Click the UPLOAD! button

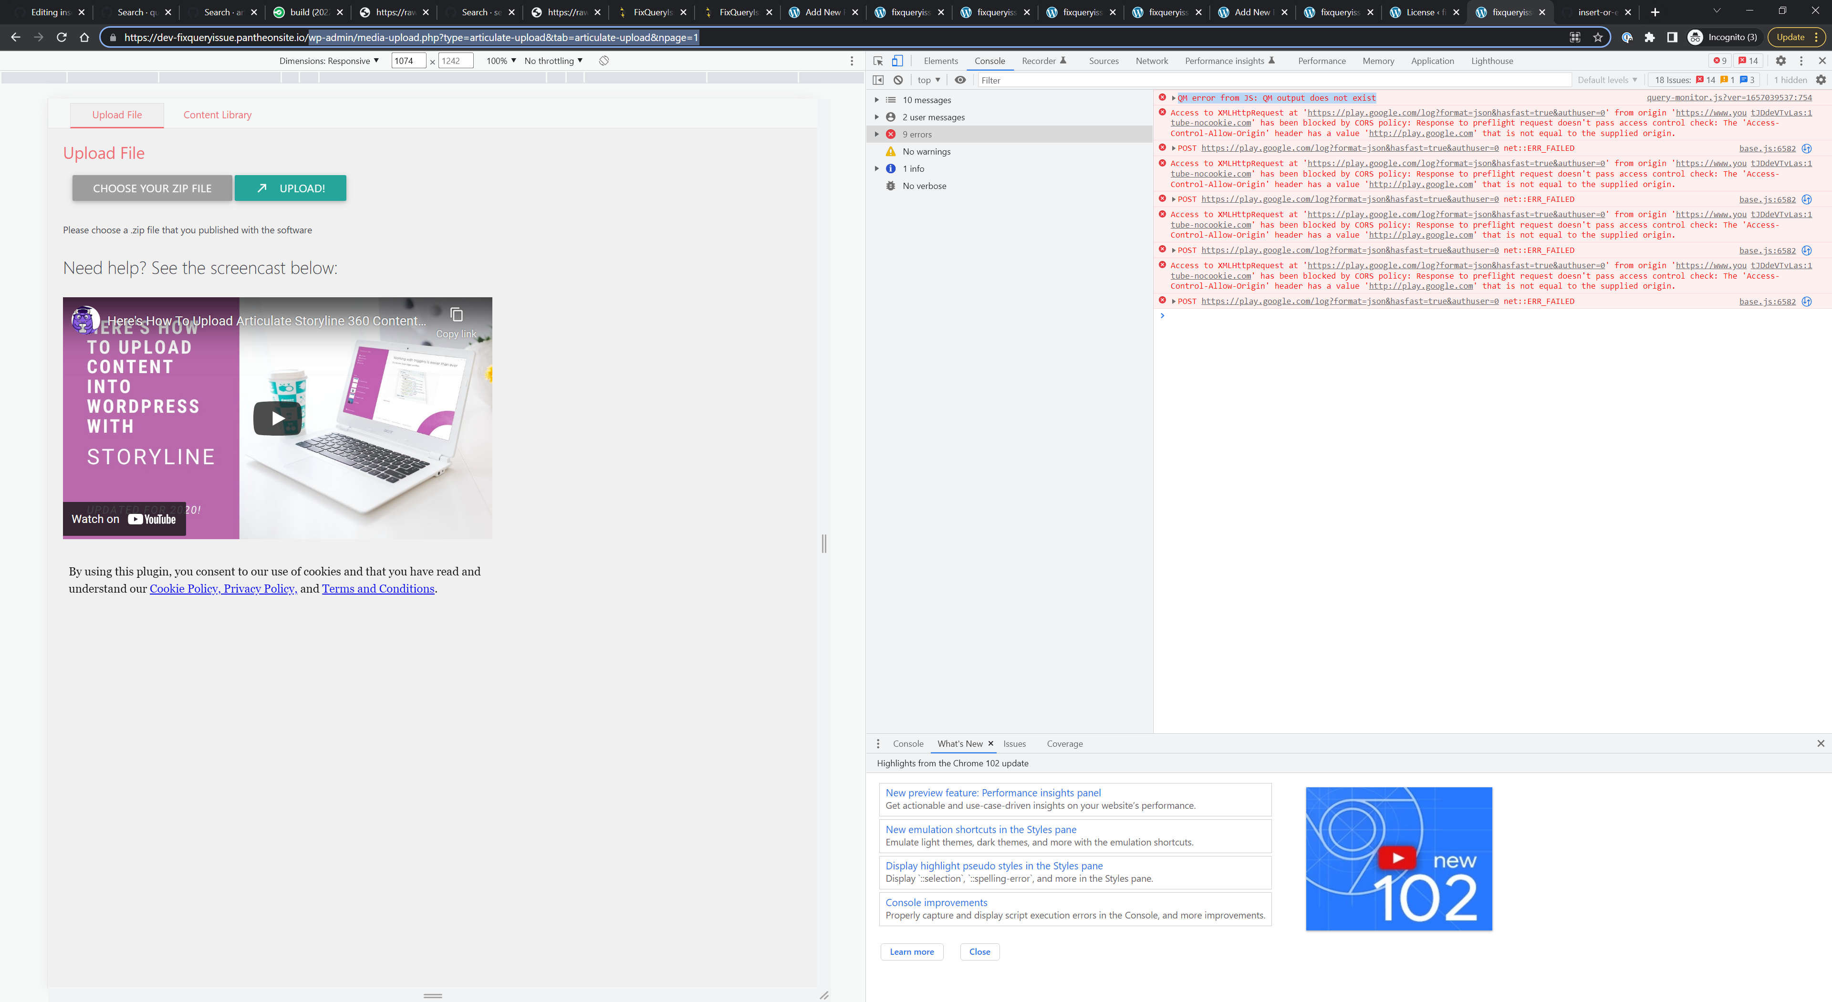point(290,188)
